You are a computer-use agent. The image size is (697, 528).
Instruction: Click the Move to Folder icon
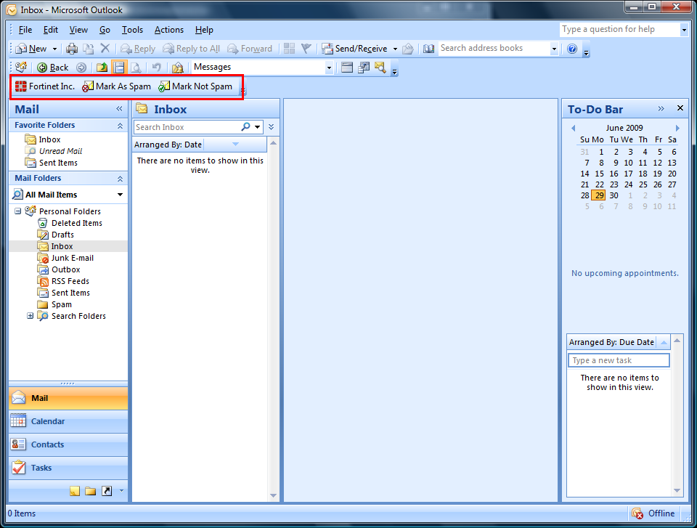point(89,49)
